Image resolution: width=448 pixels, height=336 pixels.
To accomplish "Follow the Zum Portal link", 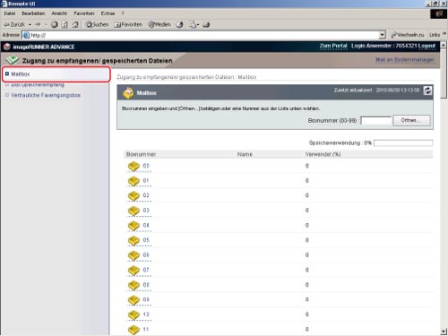I will 333,46.
